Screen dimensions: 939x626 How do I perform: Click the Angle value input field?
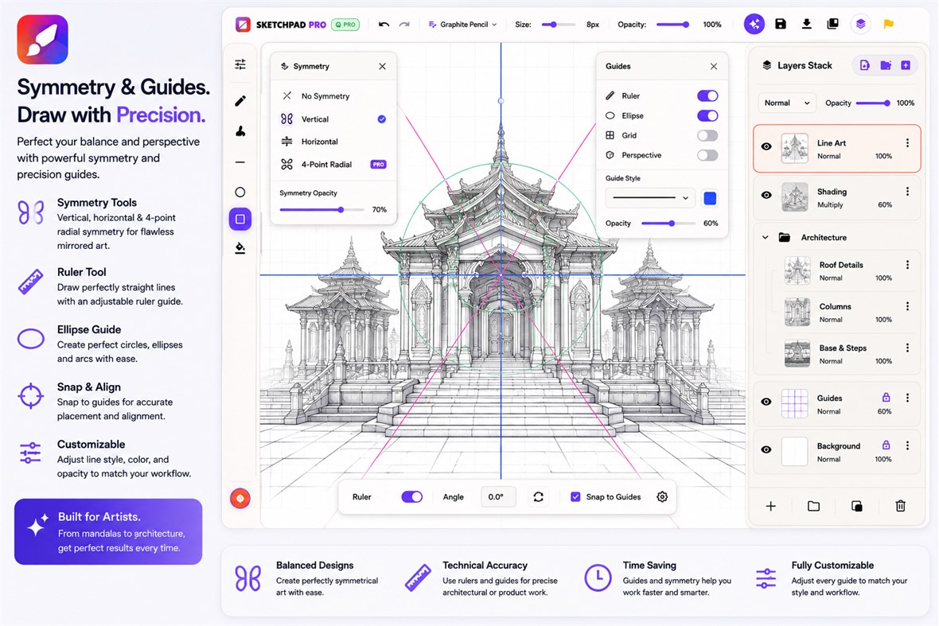[497, 496]
